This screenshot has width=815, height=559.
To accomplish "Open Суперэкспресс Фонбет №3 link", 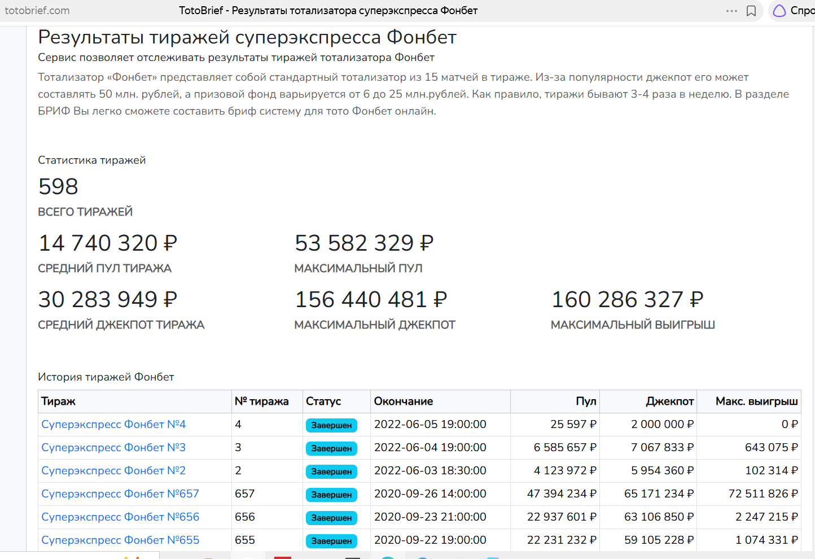I will click(x=113, y=447).
